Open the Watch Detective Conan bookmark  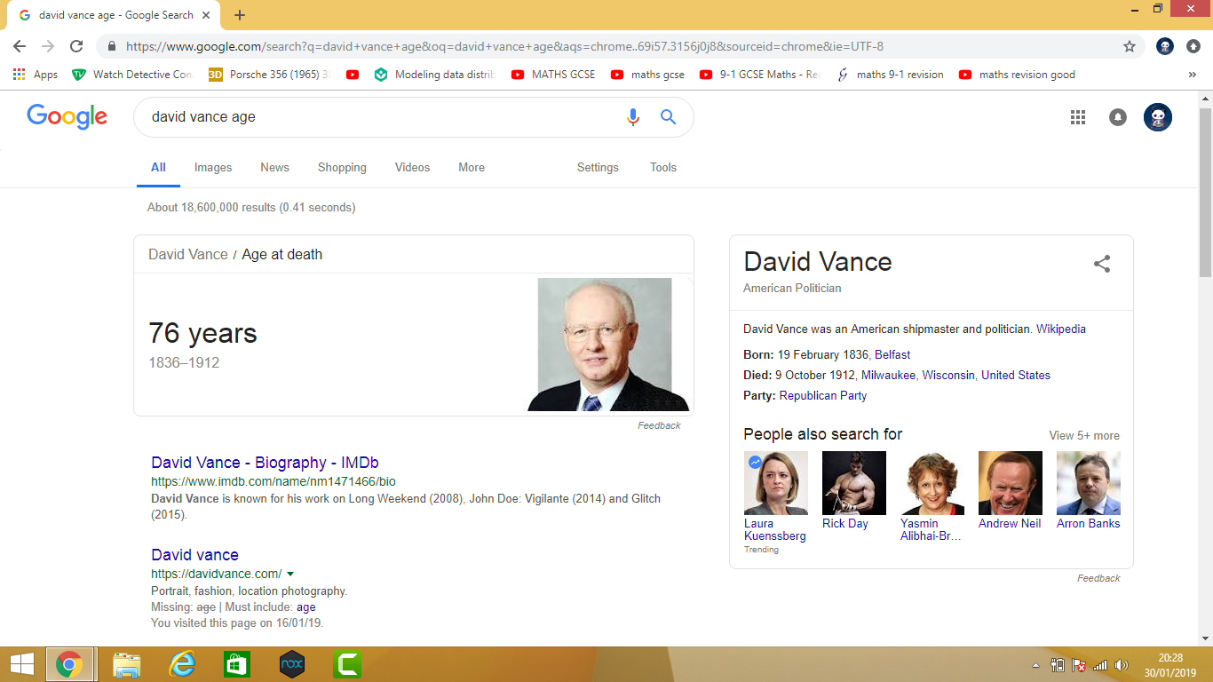[132, 75]
